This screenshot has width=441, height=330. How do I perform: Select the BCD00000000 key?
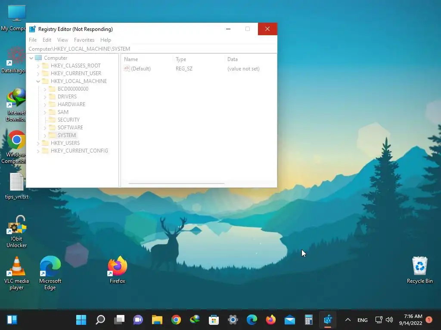(73, 89)
